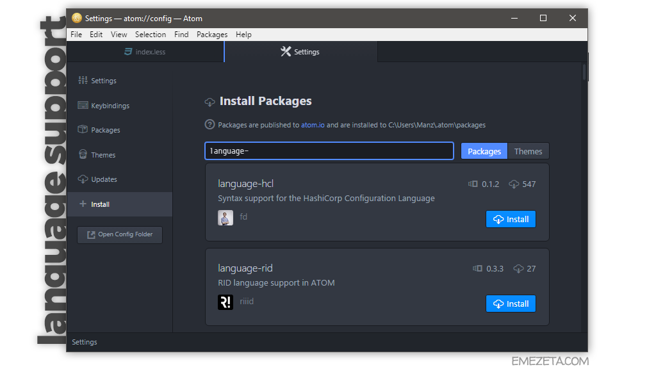Click the help question mark icon
656x374 pixels.
[209, 125]
